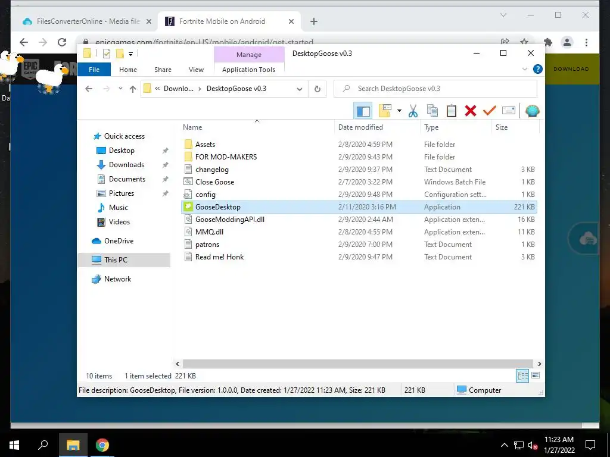Switch to the Share ribbon tab
Screen dimensions: 610x457
[x=163, y=70]
